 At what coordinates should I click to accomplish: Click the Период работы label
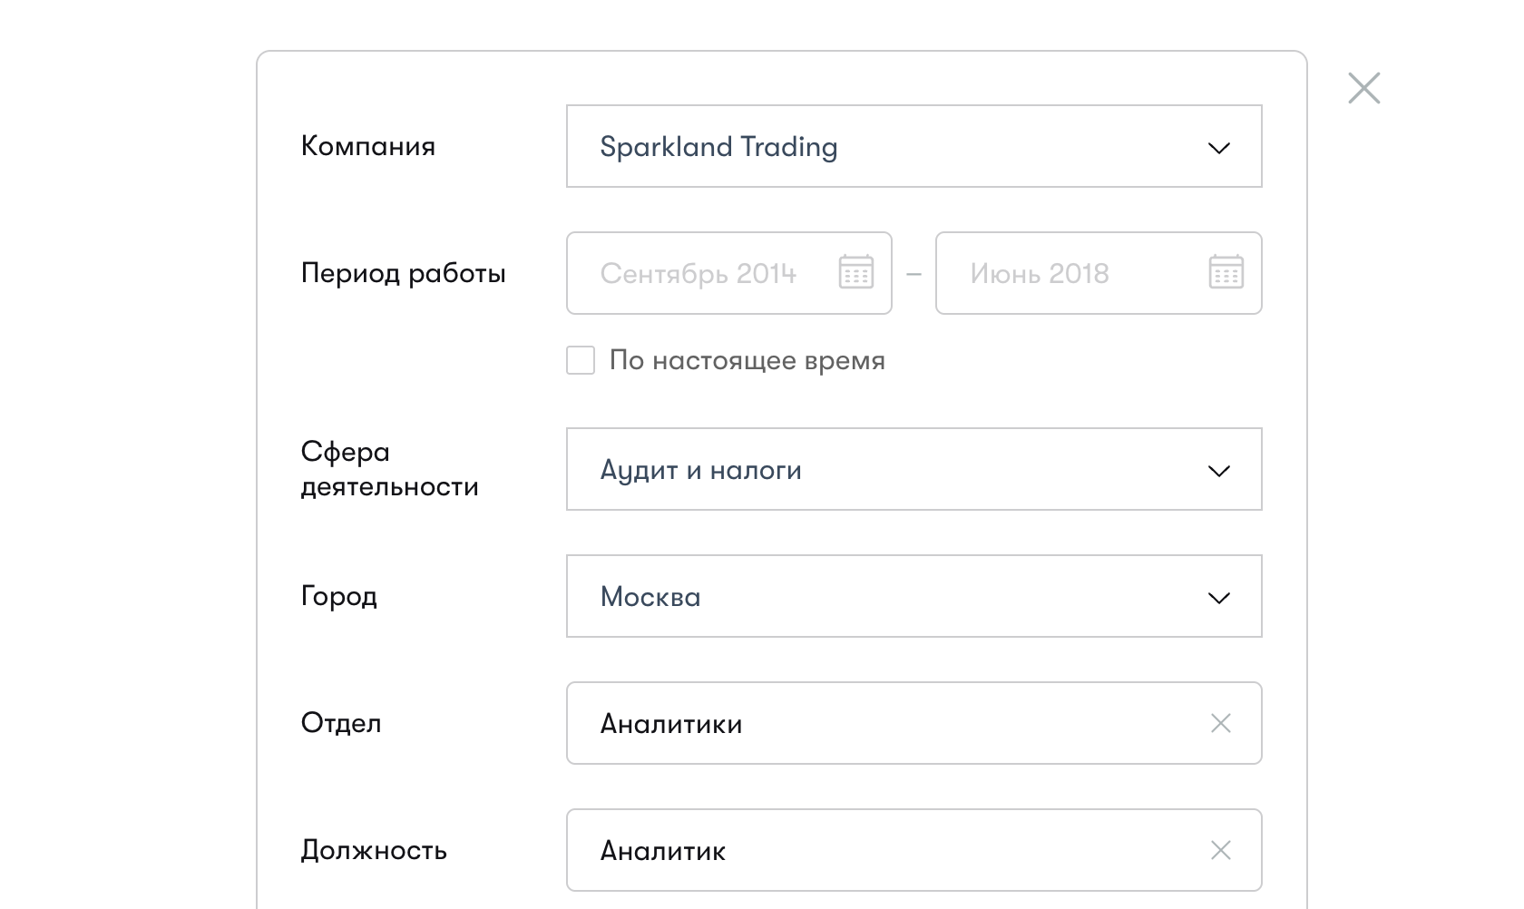click(x=403, y=273)
